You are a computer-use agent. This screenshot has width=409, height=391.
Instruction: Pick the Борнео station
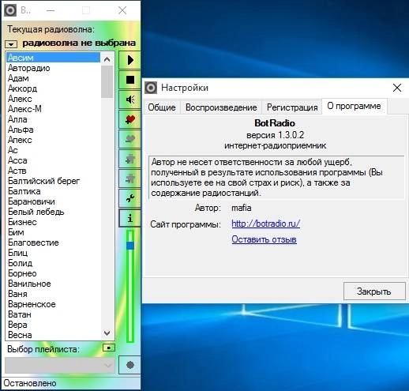coord(53,273)
